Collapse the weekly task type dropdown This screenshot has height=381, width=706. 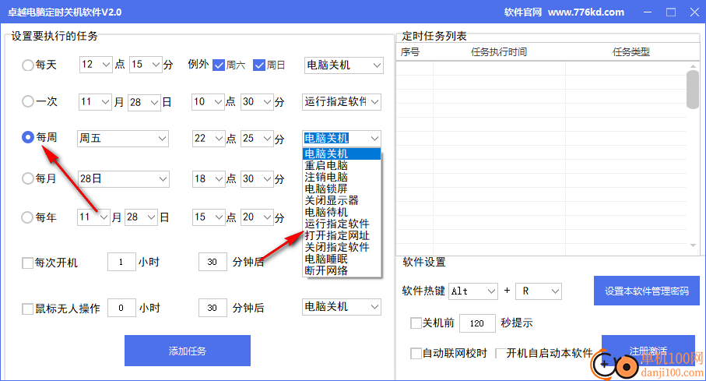point(374,139)
